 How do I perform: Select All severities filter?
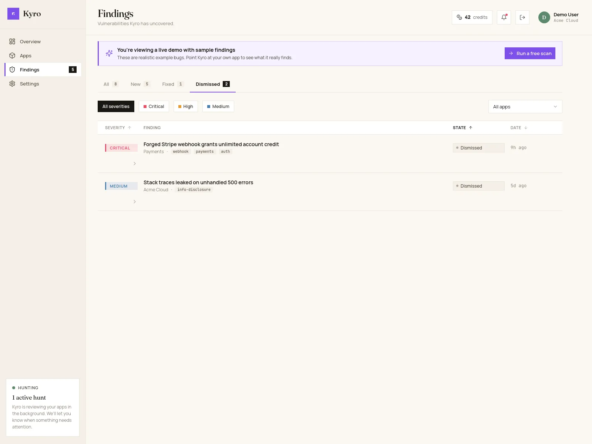point(116,106)
